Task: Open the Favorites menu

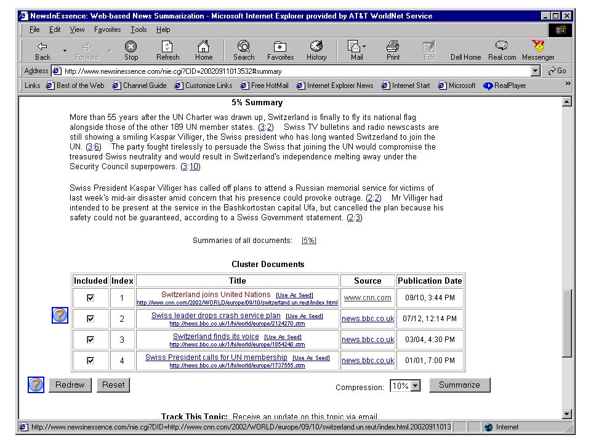Action: pyautogui.click(x=107, y=30)
